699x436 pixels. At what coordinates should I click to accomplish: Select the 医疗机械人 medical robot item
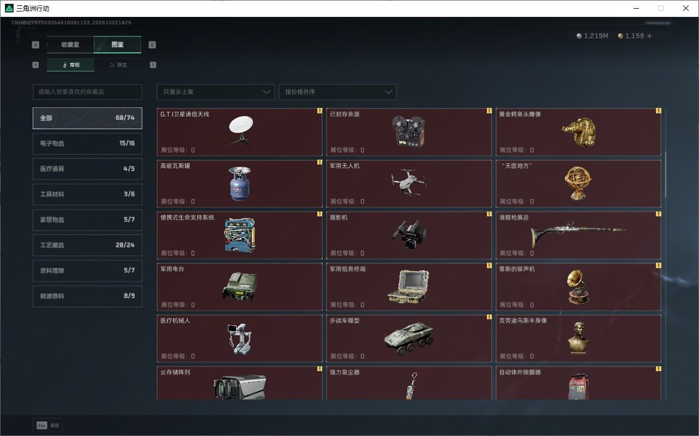(x=239, y=338)
